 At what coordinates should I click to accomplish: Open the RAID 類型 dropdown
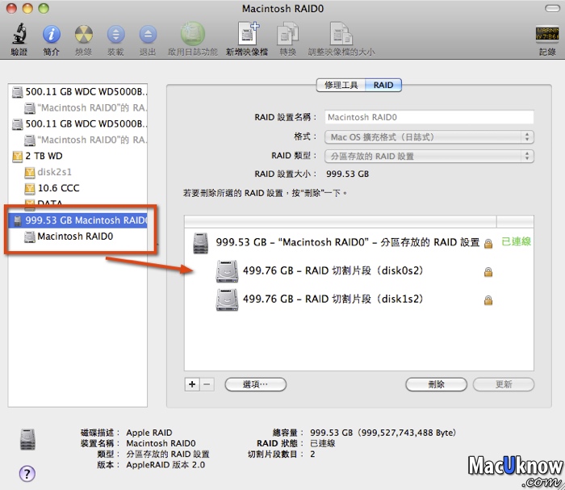429,156
